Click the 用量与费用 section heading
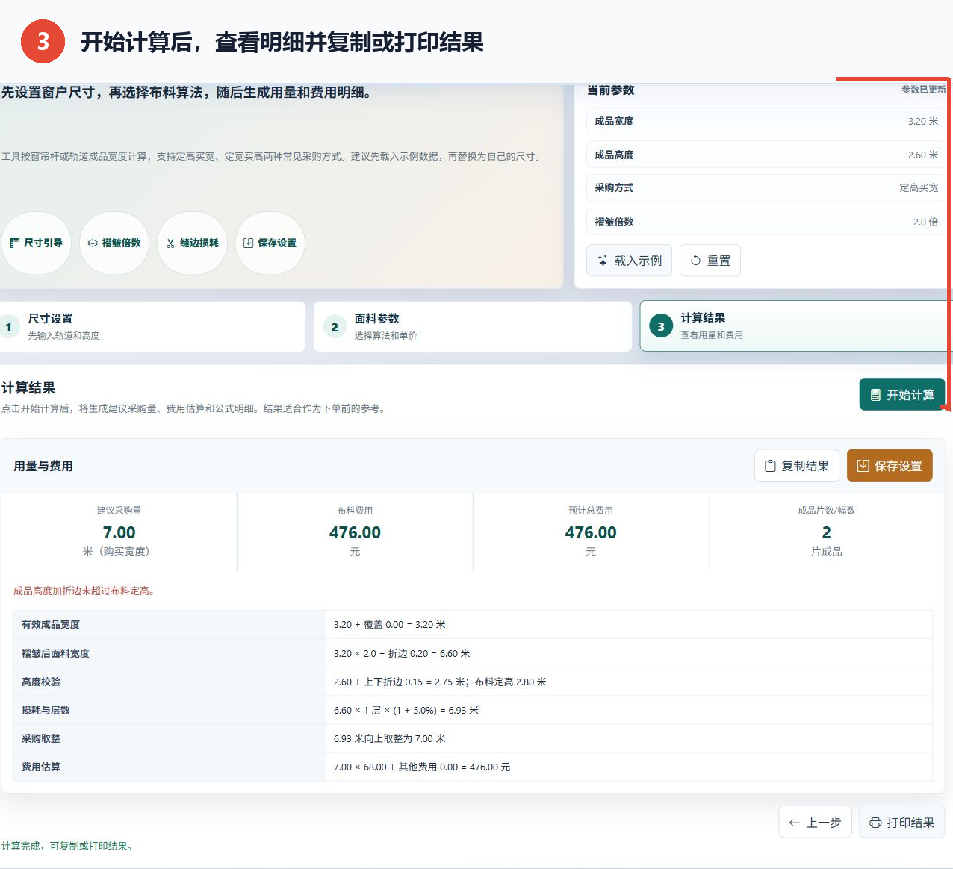 tap(43, 466)
